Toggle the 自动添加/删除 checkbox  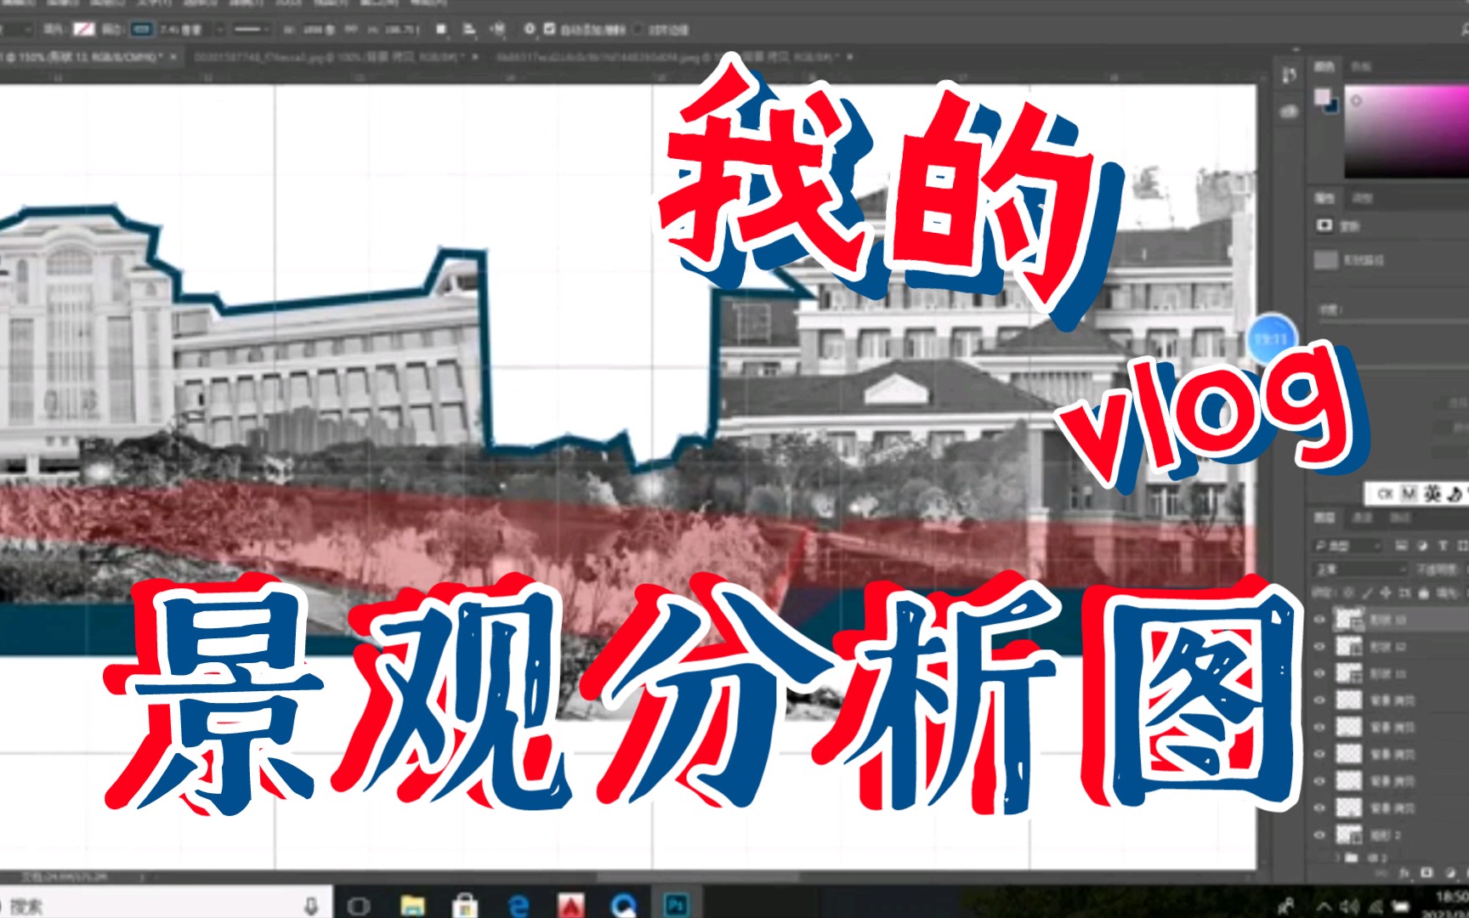click(x=549, y=30)
